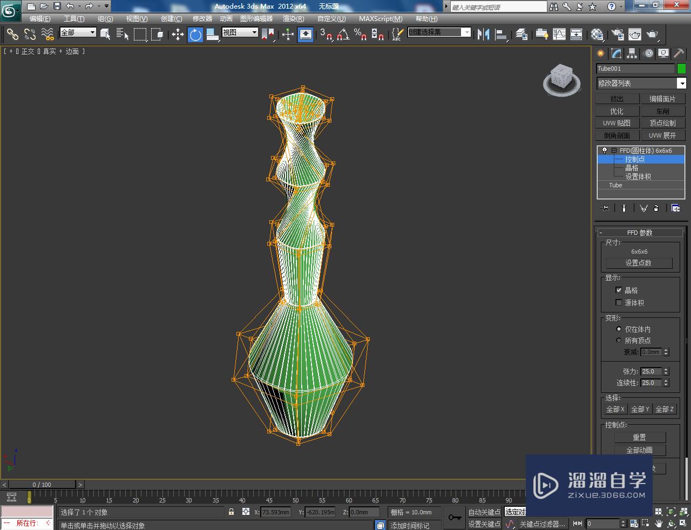Click the Align tool icon
This screenshot has height=530, width=691.
[502, 35]
